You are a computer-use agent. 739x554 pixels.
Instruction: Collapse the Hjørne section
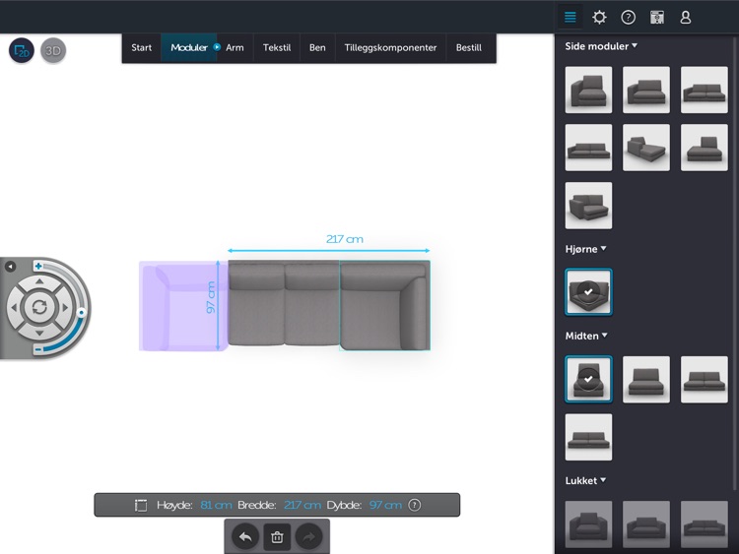click(585, 249)
